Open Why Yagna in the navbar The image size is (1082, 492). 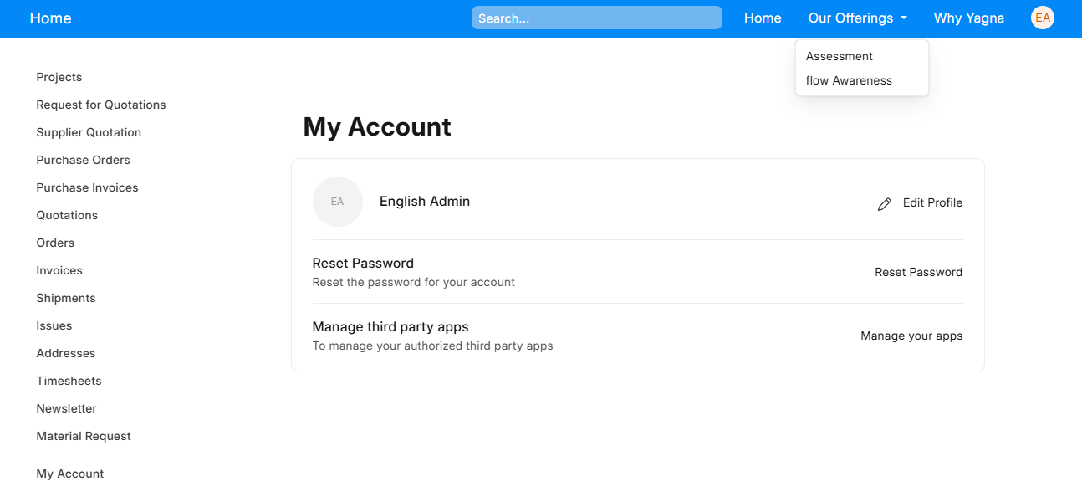click(968, 18)
